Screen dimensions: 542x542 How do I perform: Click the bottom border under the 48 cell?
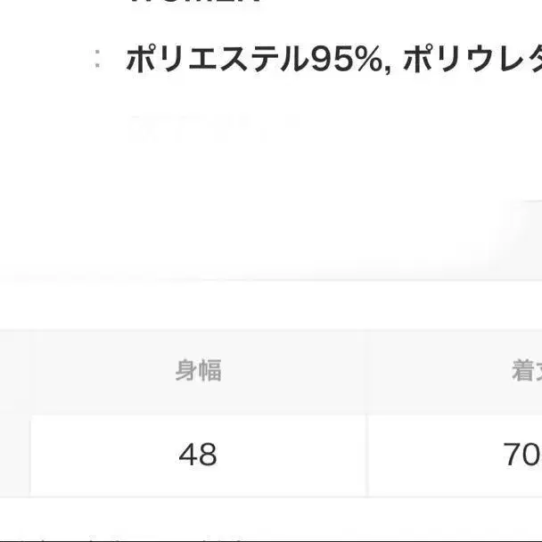coord(198,496)
